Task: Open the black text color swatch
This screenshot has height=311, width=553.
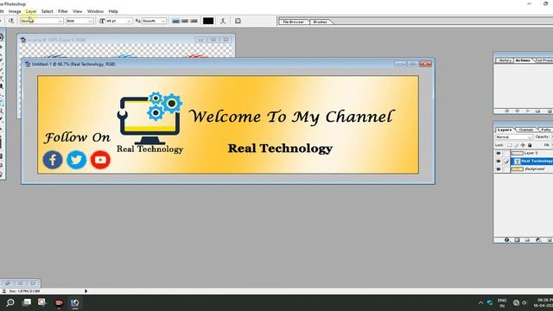Action: point(208,21)
